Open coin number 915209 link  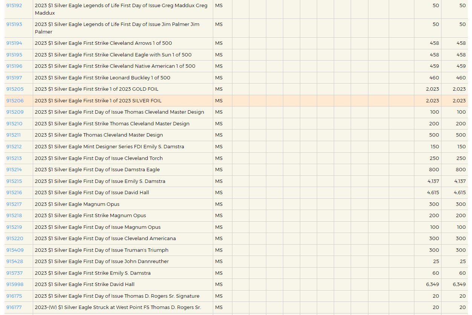tap(15, 112)
